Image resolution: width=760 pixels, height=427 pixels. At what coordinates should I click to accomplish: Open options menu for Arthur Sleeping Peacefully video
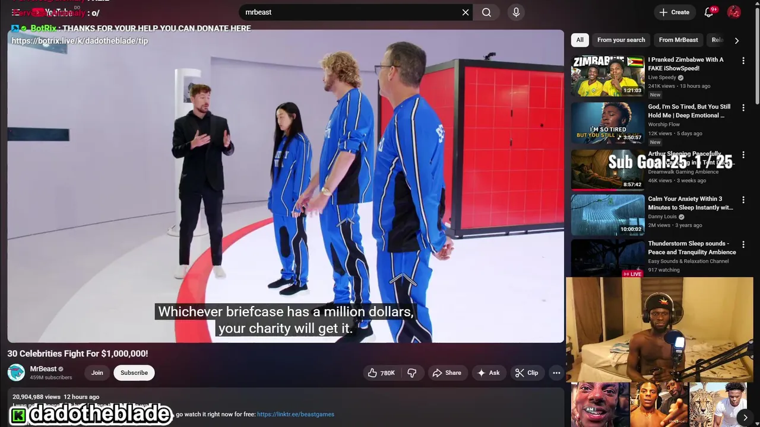[743, 155]
